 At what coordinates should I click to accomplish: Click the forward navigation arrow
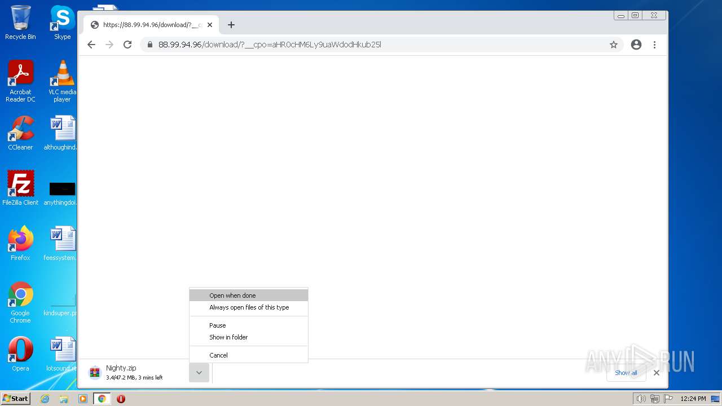click(109, 45)
